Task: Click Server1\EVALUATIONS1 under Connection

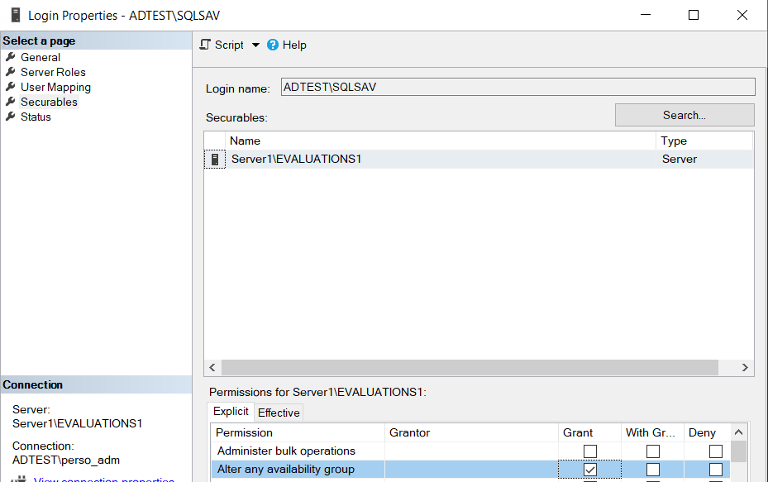Action: click(78, 423)
